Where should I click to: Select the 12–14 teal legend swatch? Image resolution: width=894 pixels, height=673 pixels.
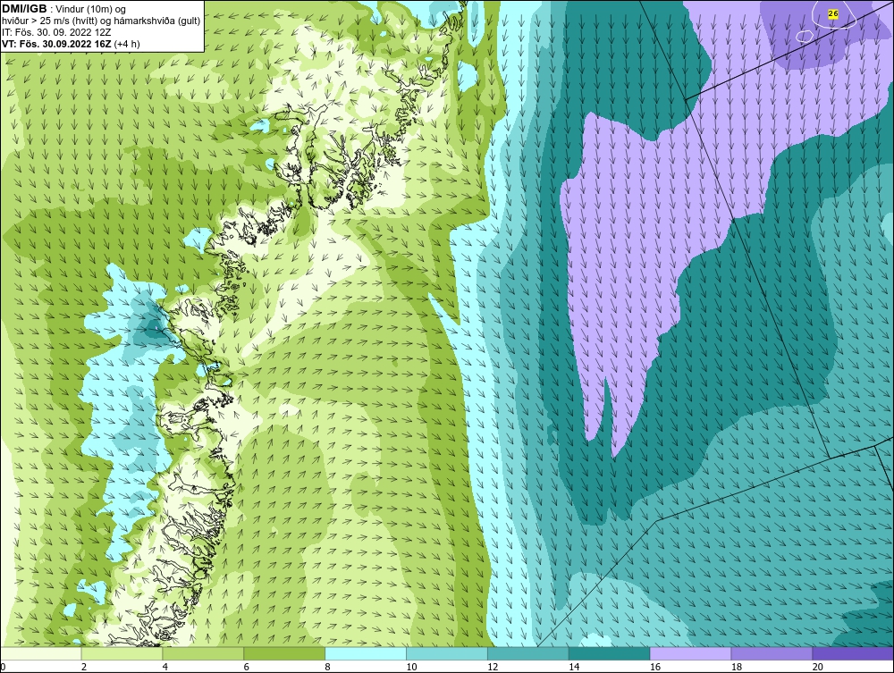[x=528, y=653]
